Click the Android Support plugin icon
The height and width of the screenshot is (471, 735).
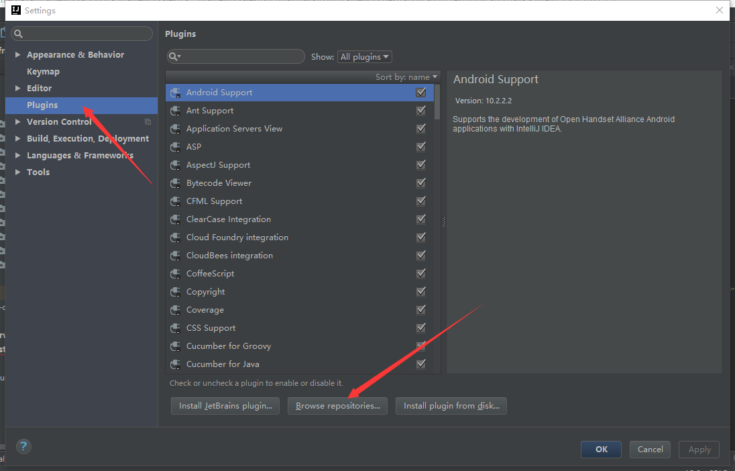pyautogui.click(x=175, y=93)
